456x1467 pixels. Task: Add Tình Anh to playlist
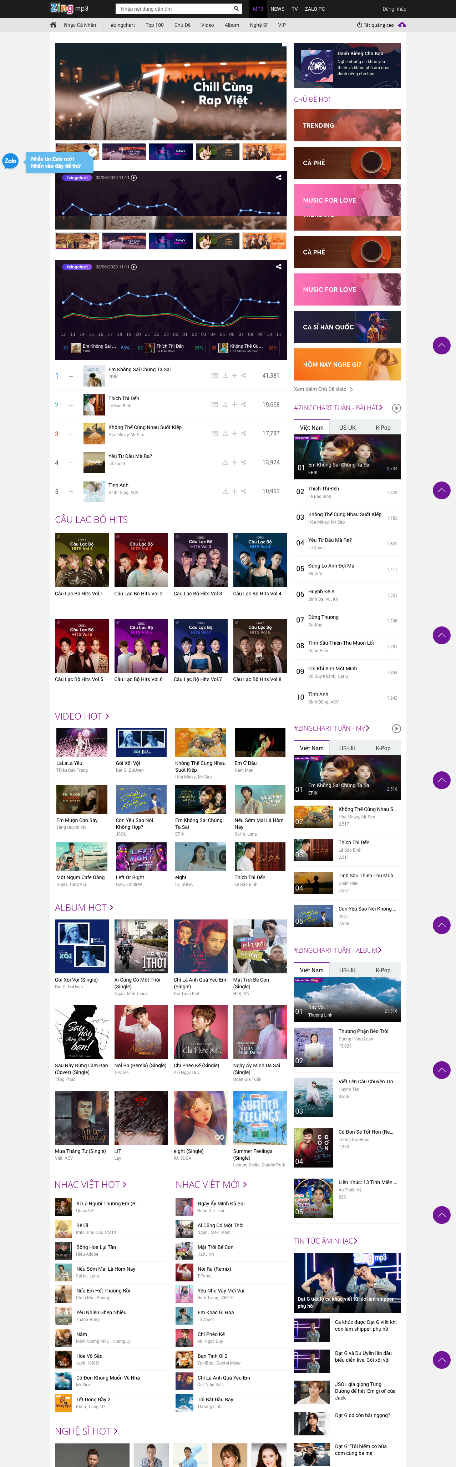234,491
